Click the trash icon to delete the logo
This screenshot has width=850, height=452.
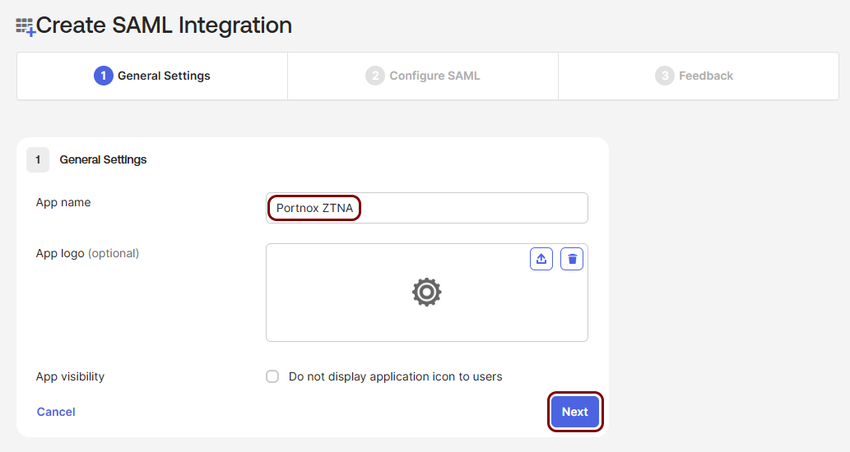tap(571, 259)
